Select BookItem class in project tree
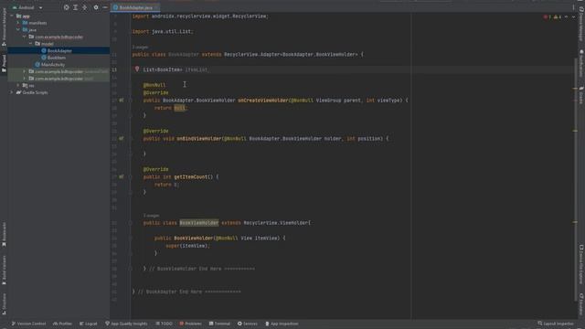585x329 pixels. click(x=56, y=58)
